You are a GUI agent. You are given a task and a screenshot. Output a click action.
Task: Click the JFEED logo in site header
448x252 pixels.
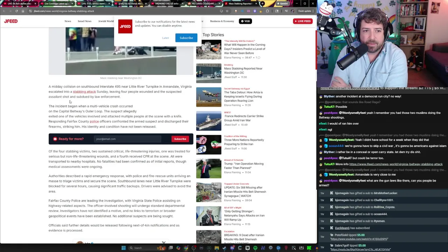(x=11, y=21)
